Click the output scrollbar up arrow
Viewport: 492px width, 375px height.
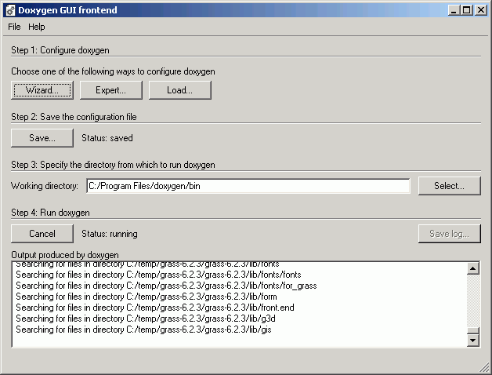[x=473, y=268]
